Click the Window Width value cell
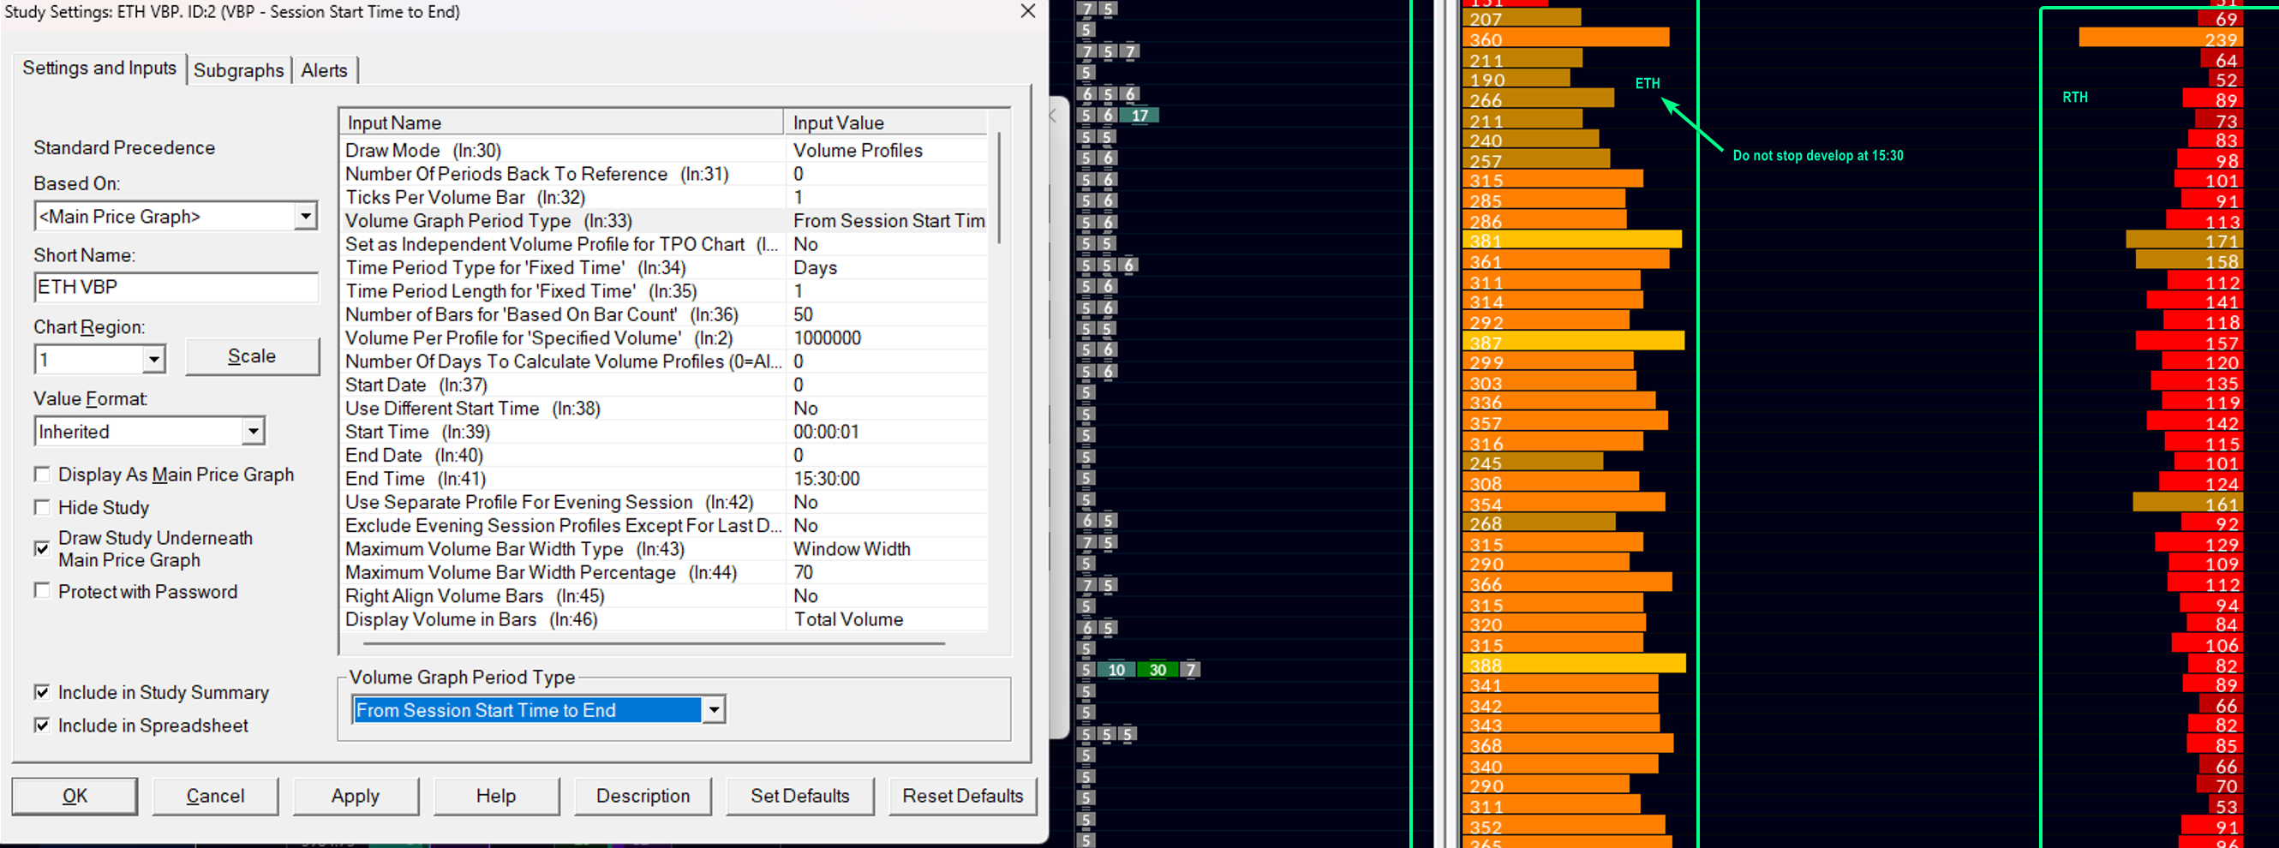This screenshot has height=848, width=2279. pos(888,549)
